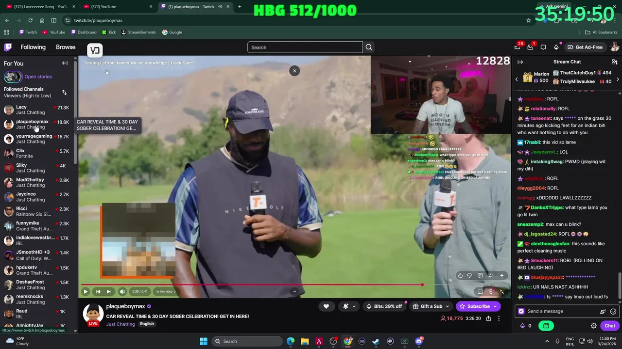Open Steam from the taskbar

(376, 341)
